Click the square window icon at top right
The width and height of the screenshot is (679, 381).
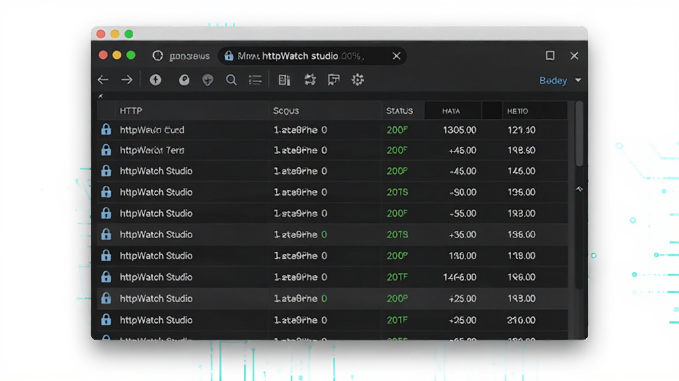pos(550,56)
